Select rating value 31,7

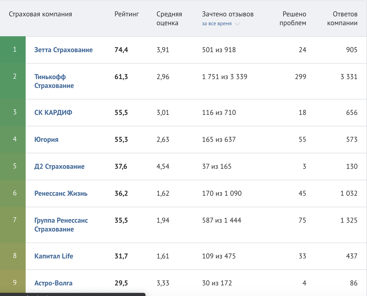point(121,256)
